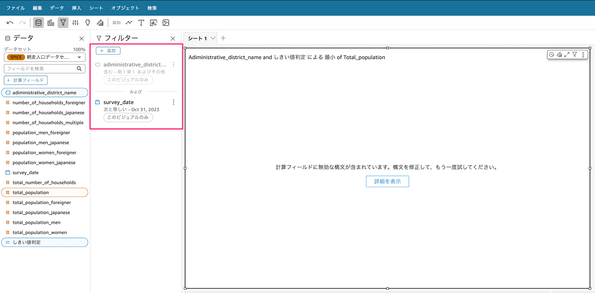Close the フィルター panel
This screenshot has width=595, height=293.
point(173,39)
